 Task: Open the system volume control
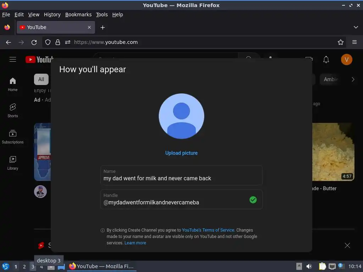tap(309, 266)
